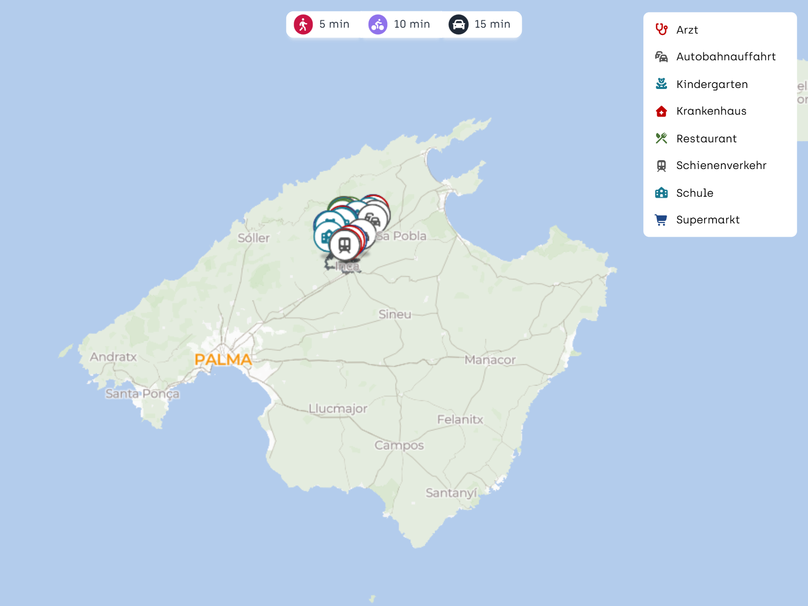Select the Supermarkt category label

pos(708,220)
